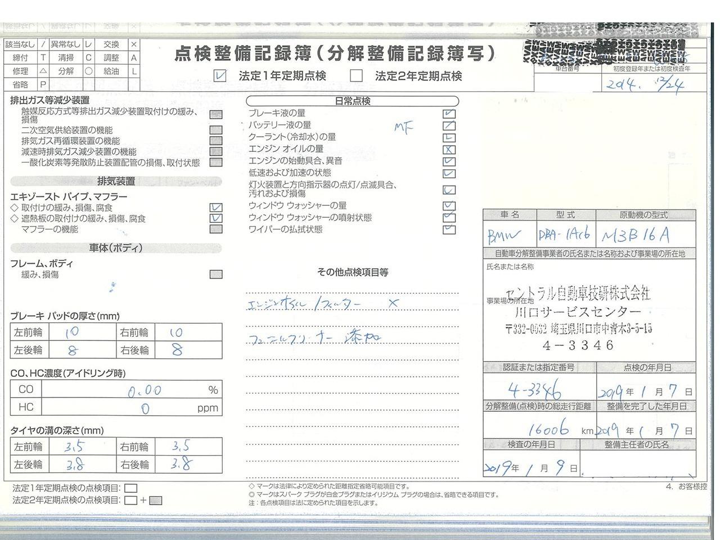
Task: Click the 排気装置 section header
Action: (x=116, y=181)
